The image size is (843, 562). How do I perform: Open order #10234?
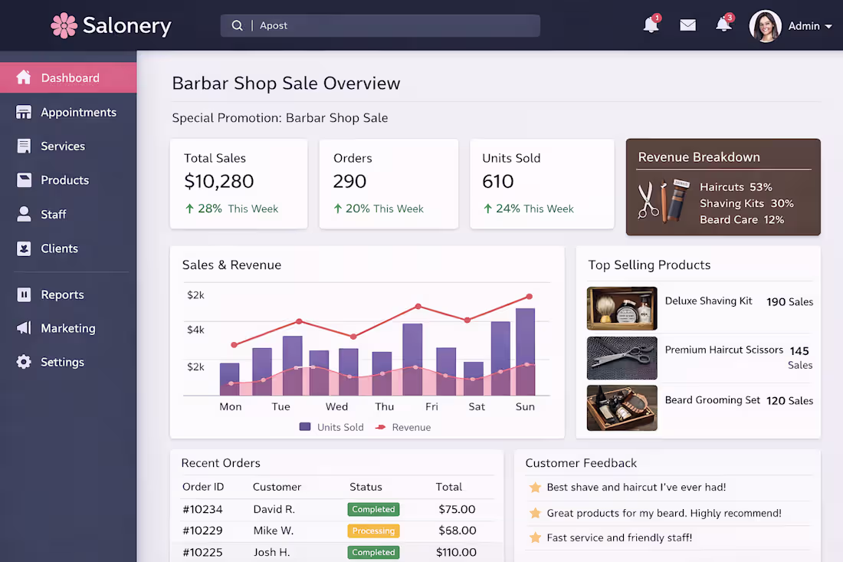point(202,509)
